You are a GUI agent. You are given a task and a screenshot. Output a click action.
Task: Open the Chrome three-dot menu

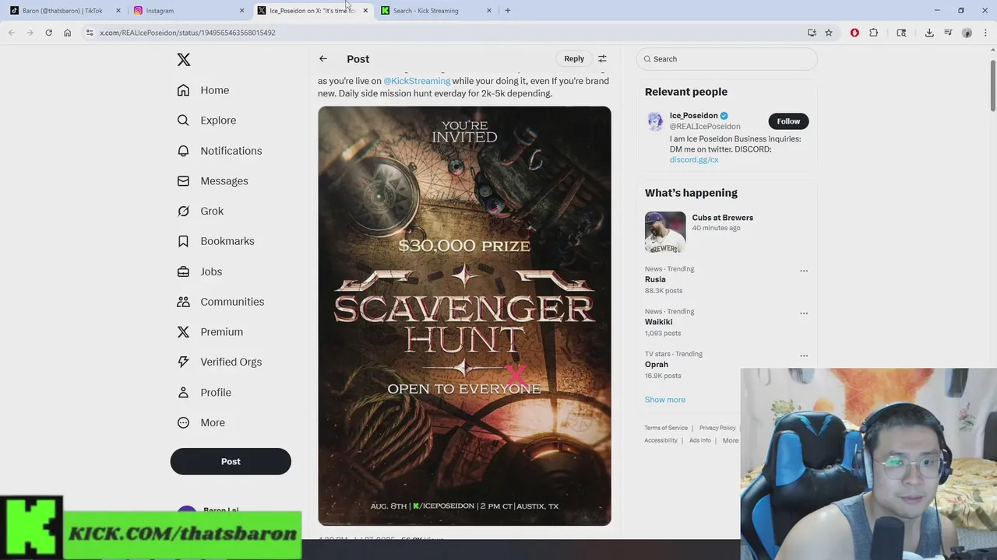click(x=985, y=33)
